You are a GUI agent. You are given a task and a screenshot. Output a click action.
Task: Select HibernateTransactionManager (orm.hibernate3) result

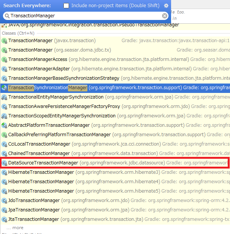tap(115, 172)
